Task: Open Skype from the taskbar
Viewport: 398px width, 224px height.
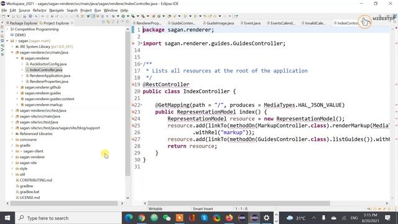Action: [x=205, y=218]
